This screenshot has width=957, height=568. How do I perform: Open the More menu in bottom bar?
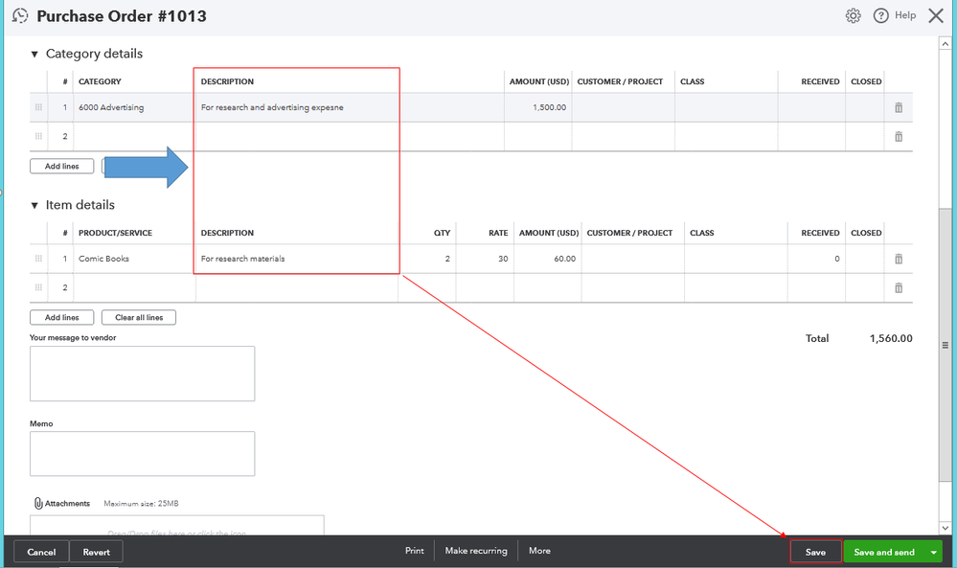539,551
